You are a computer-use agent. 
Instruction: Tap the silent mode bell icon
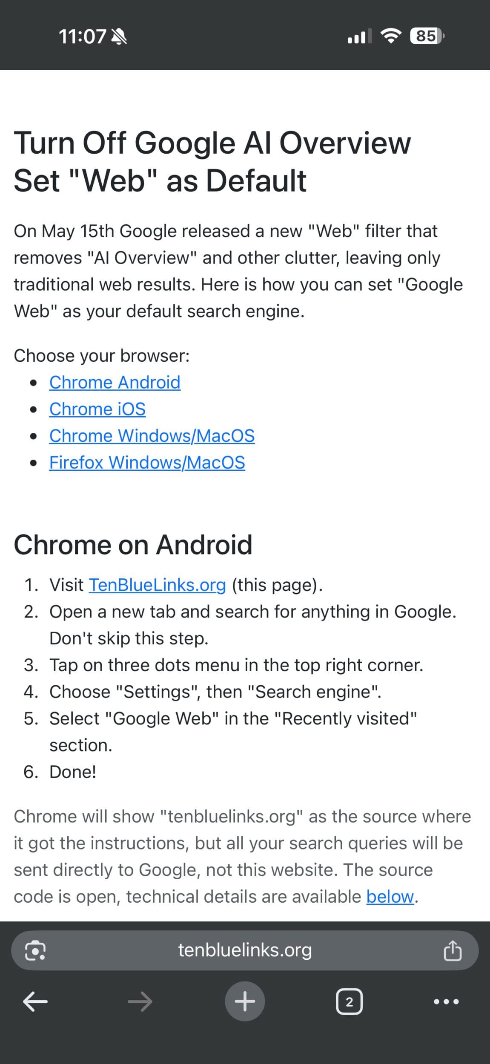point(119,37)
